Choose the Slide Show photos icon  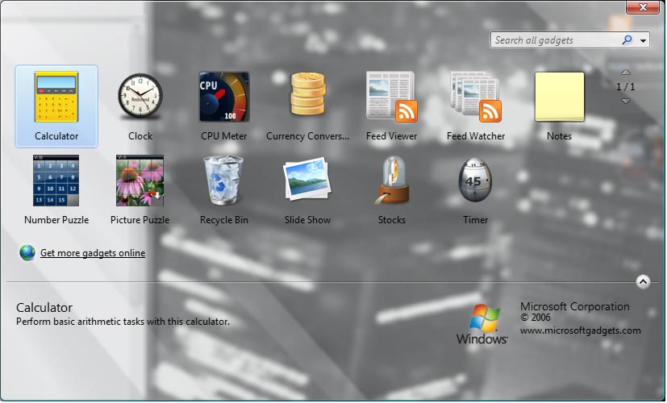click(x=307, y=179)
